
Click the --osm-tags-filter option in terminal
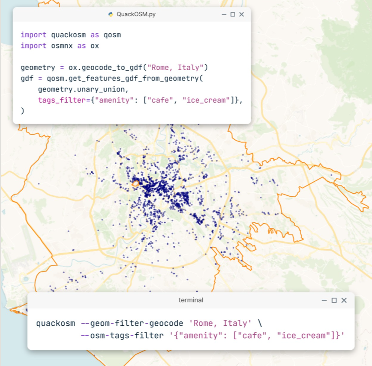point(120,336)
